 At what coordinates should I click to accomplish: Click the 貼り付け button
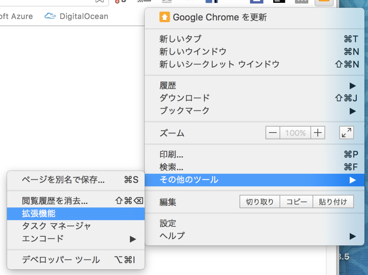(x=333, y=202)
